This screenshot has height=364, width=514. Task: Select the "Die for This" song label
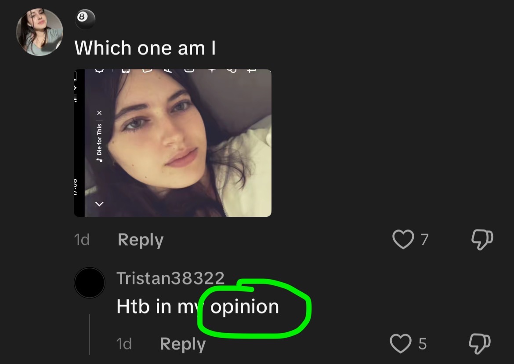pos(100,138)
